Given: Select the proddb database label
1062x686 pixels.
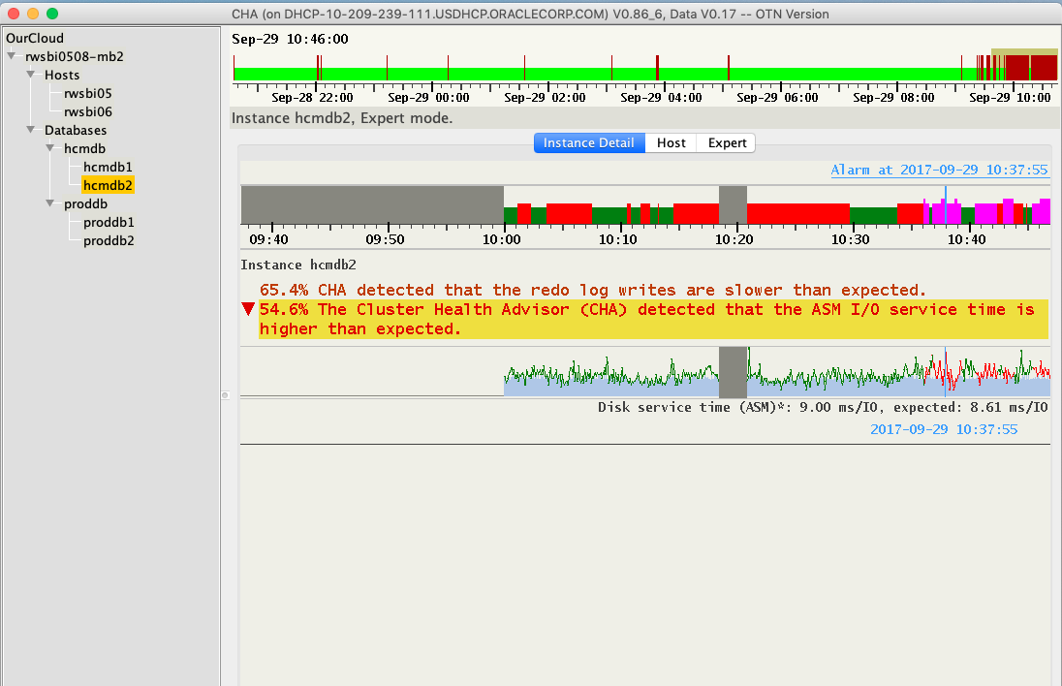Looking at the screenshot, I should (x=85, y=203).
